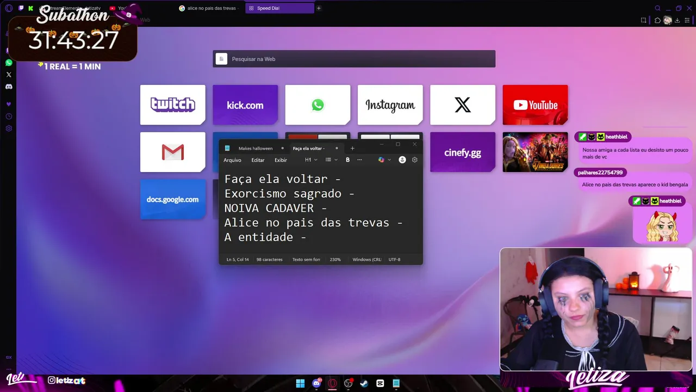Open the Instagram speed dial tile
696x392 pixels.
click(x=390, y=105)
